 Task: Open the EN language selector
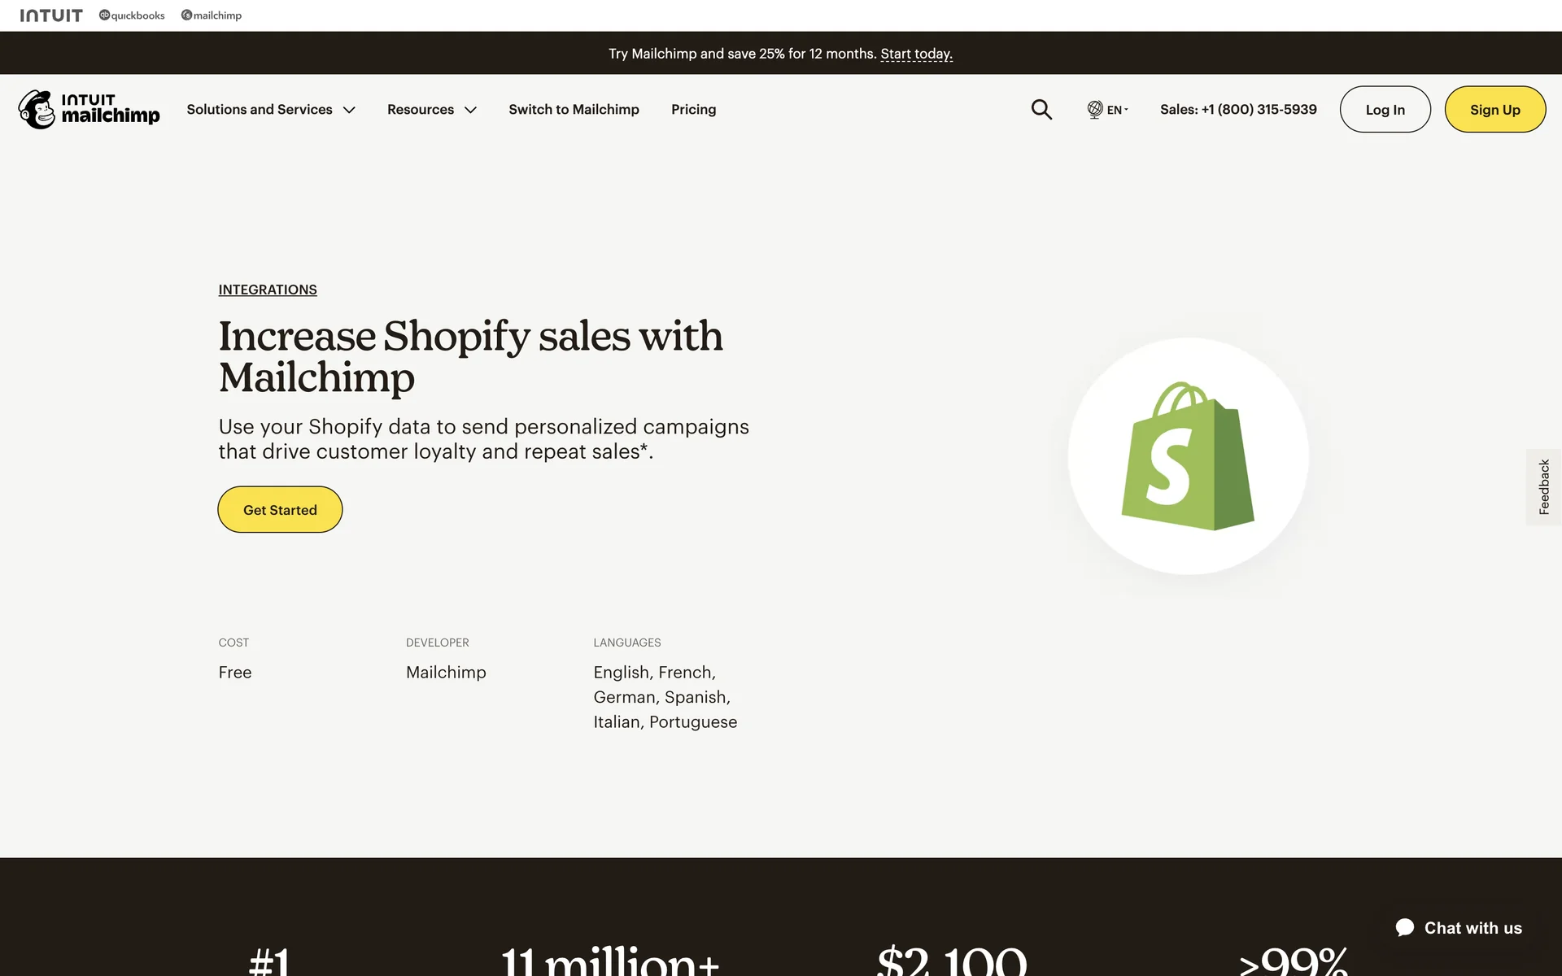(x=1116, y=110)
